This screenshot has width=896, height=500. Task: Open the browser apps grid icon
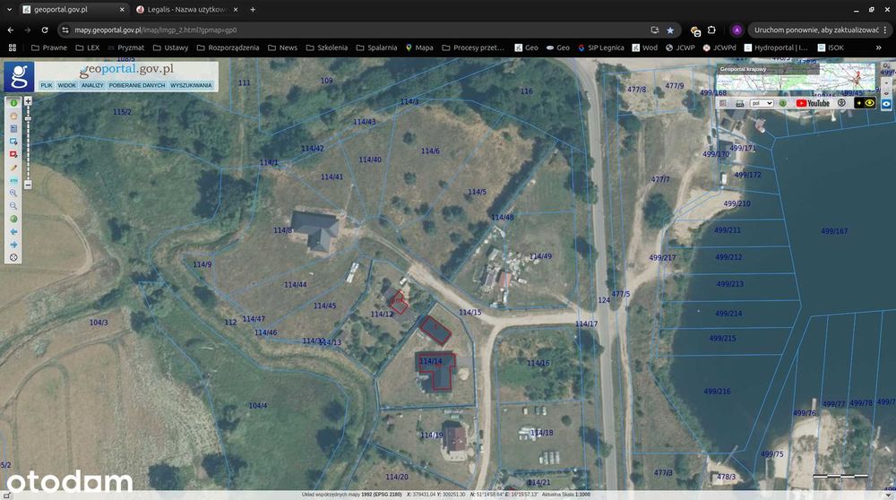[12, 47]
